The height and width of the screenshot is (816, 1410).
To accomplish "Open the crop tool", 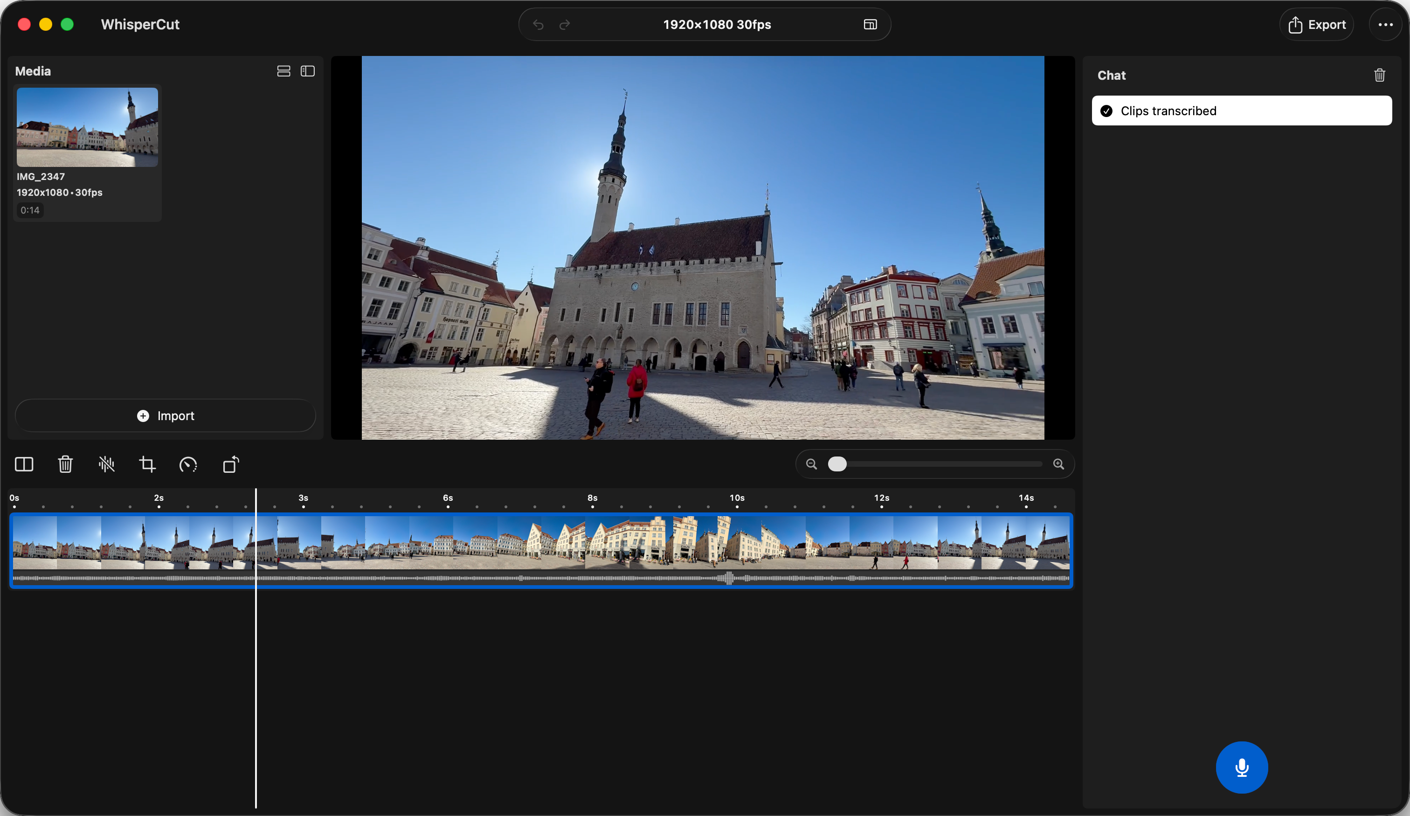I will [x=147, y=464].
